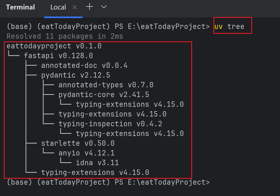Select the annotated-doc v0.0.4 entry
The image size is (280, 196).
[84, 65]
